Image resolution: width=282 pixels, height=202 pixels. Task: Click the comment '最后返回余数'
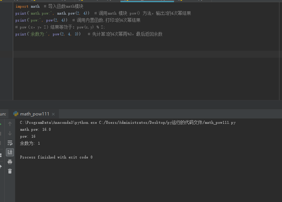(149, 34)
